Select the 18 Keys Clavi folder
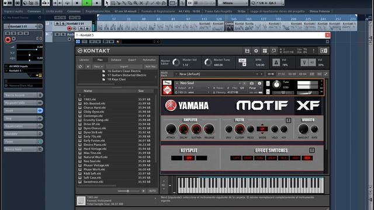The width and height of the screenshot is (374, 210). (x=116, y=79)
